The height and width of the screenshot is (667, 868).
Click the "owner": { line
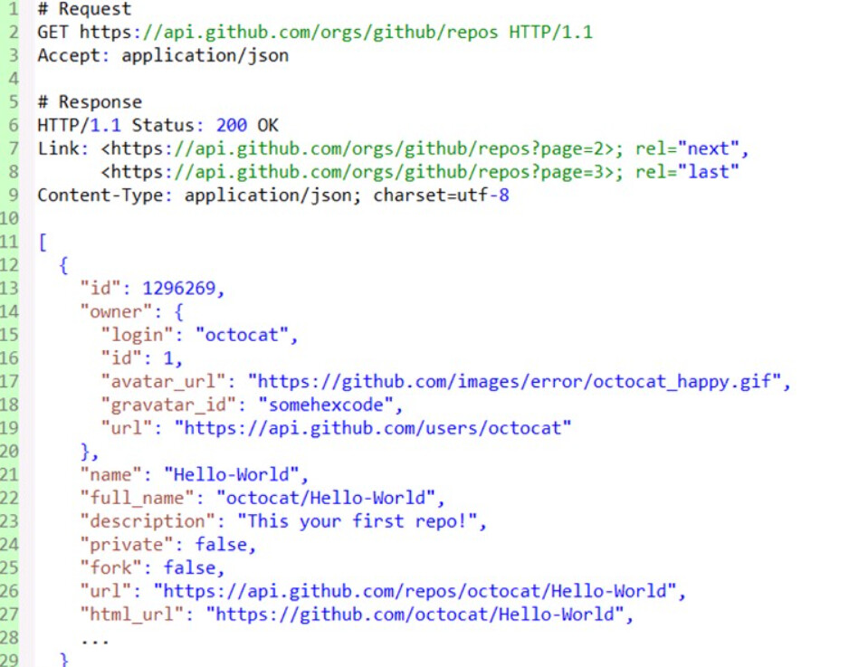point(131,311)
